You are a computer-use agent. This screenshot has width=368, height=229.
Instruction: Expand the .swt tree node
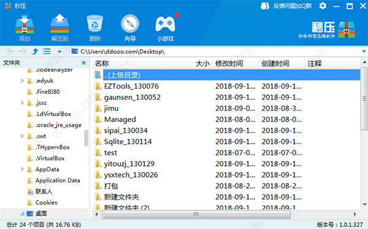(x=22, y=136)
